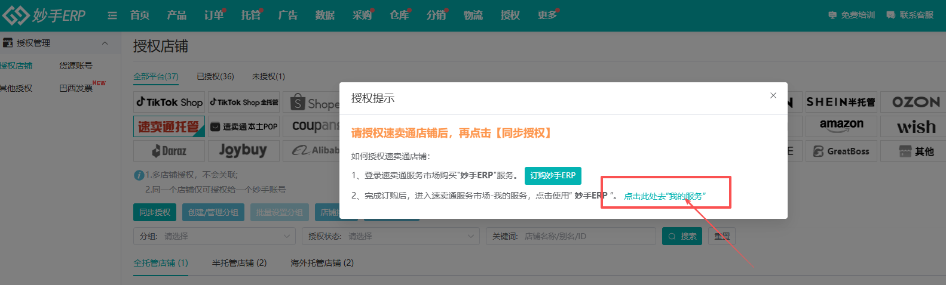946x285 pixels.
Task: Click the 点击此处去"我的服务" link
Action: [x=665, y=196]
